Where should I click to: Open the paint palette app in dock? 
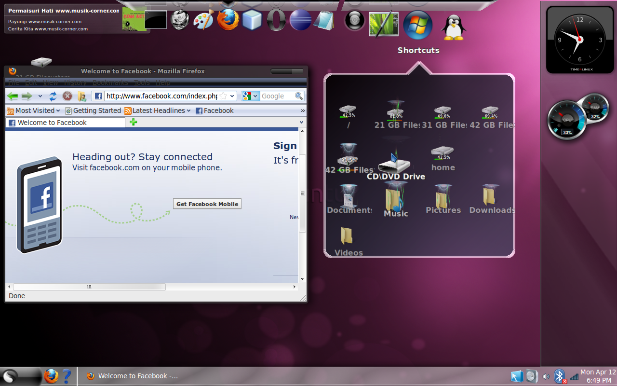click(x=203, y=20)
